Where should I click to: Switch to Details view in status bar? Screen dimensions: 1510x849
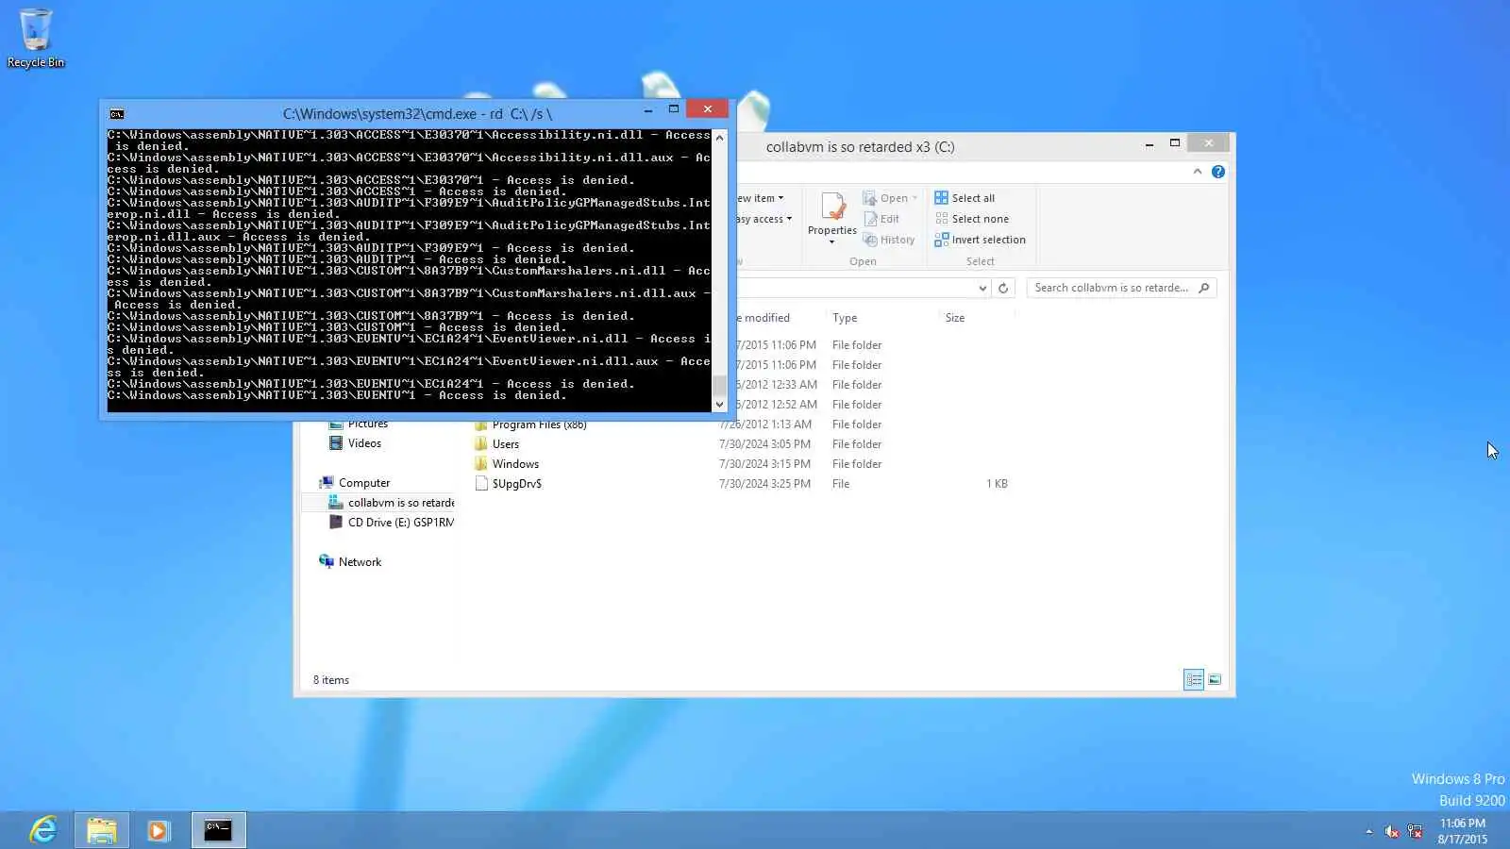click(x=1194, y=679)
